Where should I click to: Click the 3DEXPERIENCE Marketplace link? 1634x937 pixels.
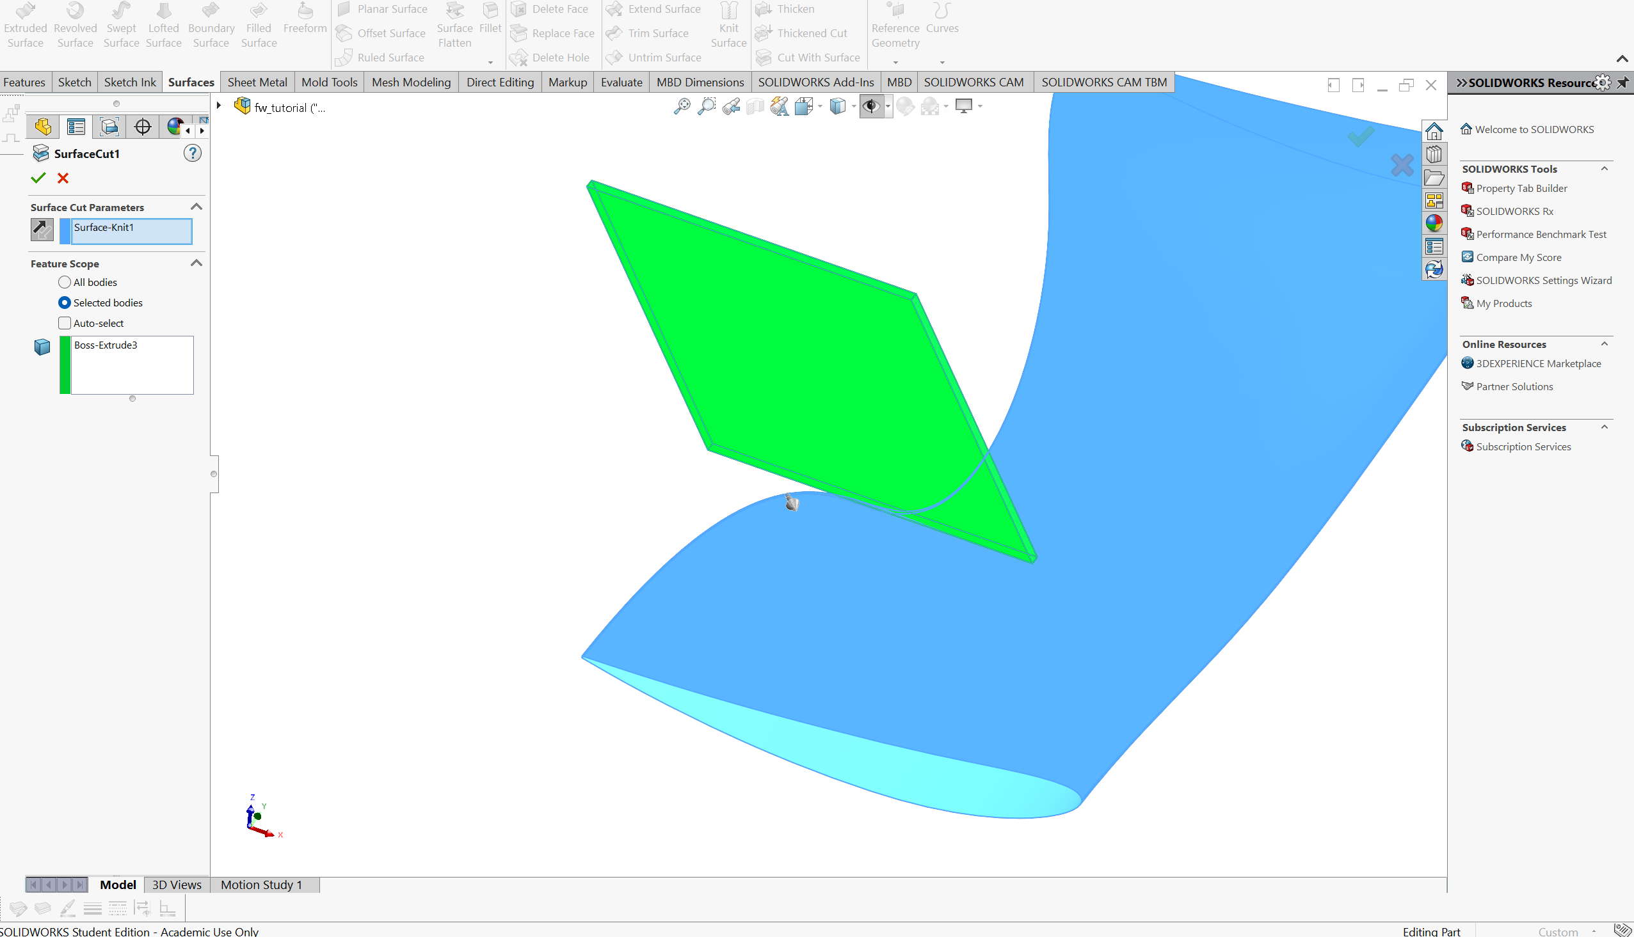tap(1537, 363)
